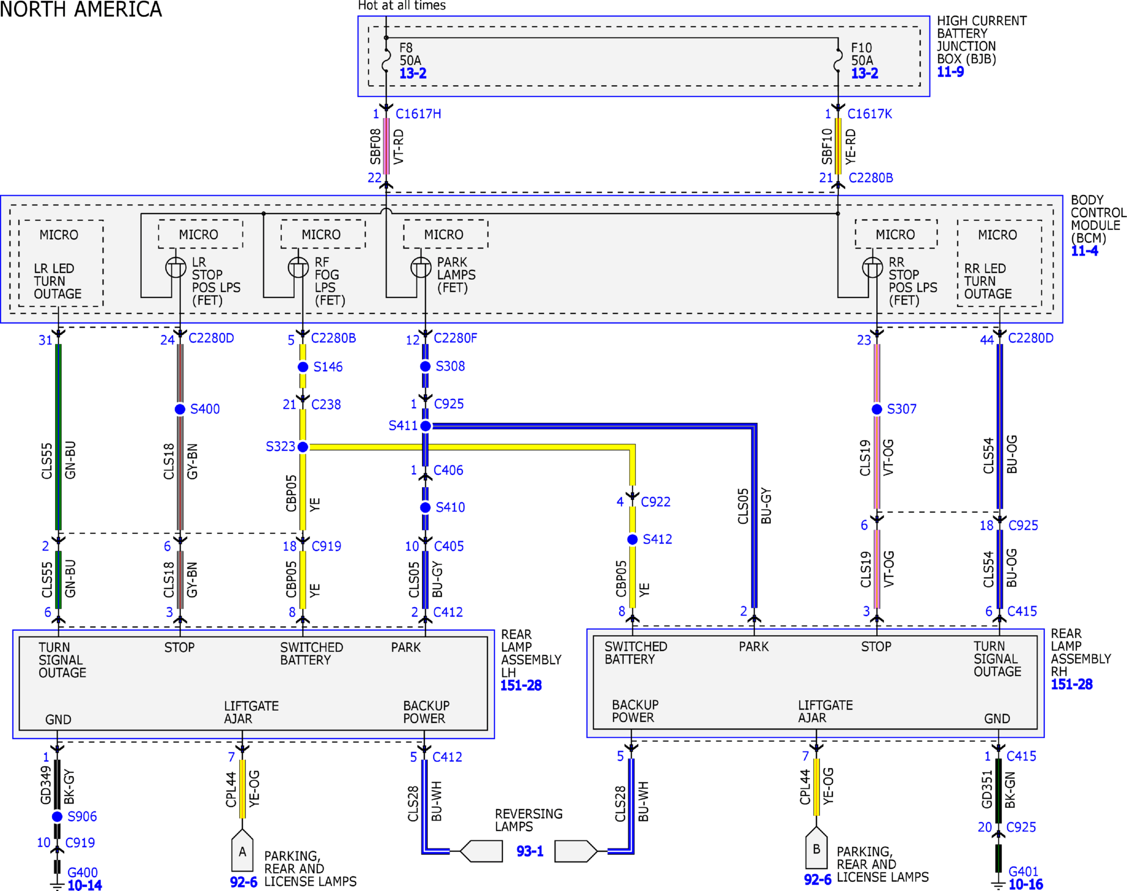1127x891 pixels.
Task: Open page link 92-6 beside connector A
Action: point(243,882)
